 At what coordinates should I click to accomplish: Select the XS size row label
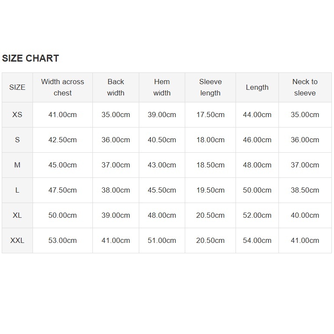pos(17,115)
